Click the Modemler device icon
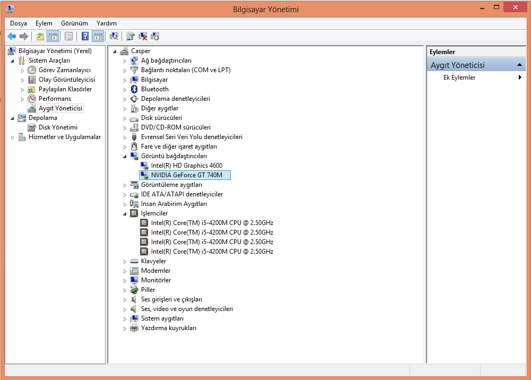 coord(134,271)
